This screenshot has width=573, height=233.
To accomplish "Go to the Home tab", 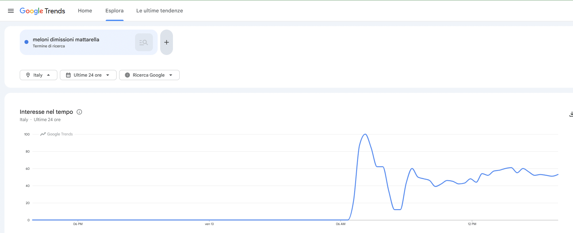I will point(85,11).
